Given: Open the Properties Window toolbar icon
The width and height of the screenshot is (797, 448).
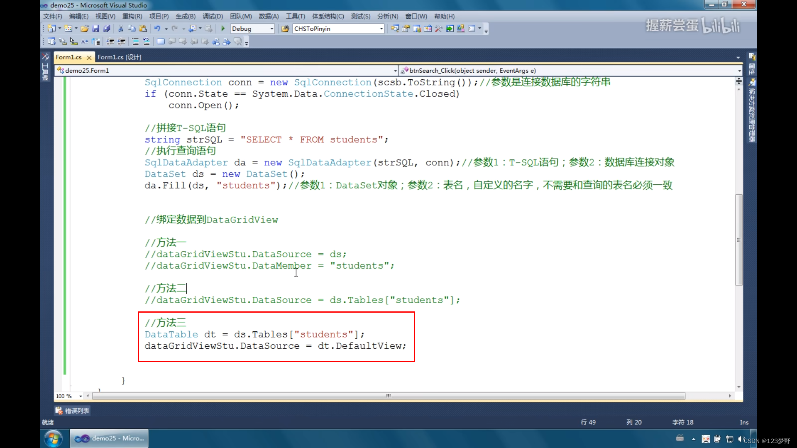Looking at the screenshot, I should click(406, 29).
